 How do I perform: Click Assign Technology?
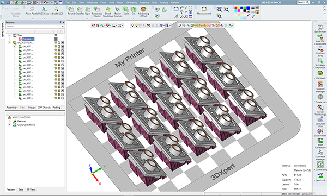click(x=320, y=110)
